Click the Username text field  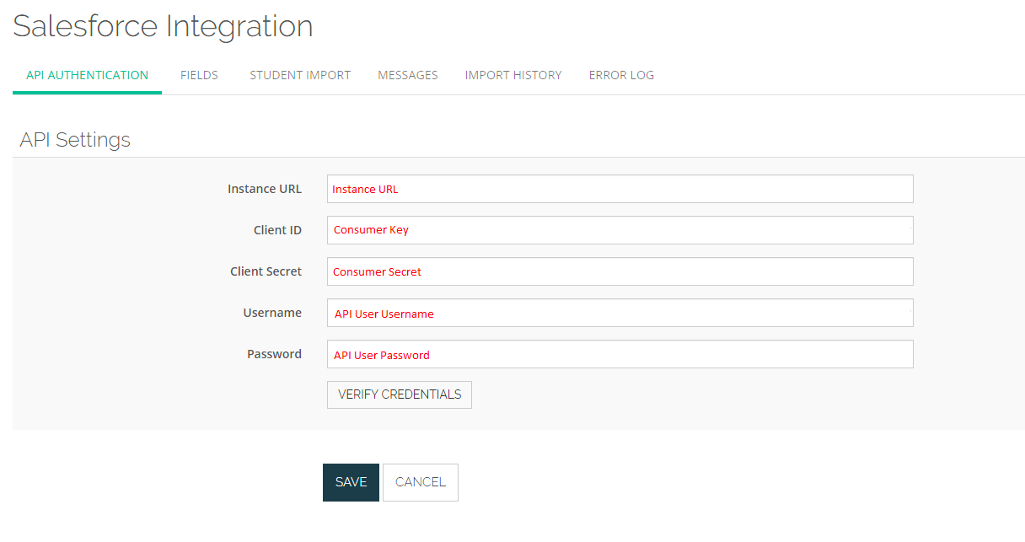tap(620, 313)
